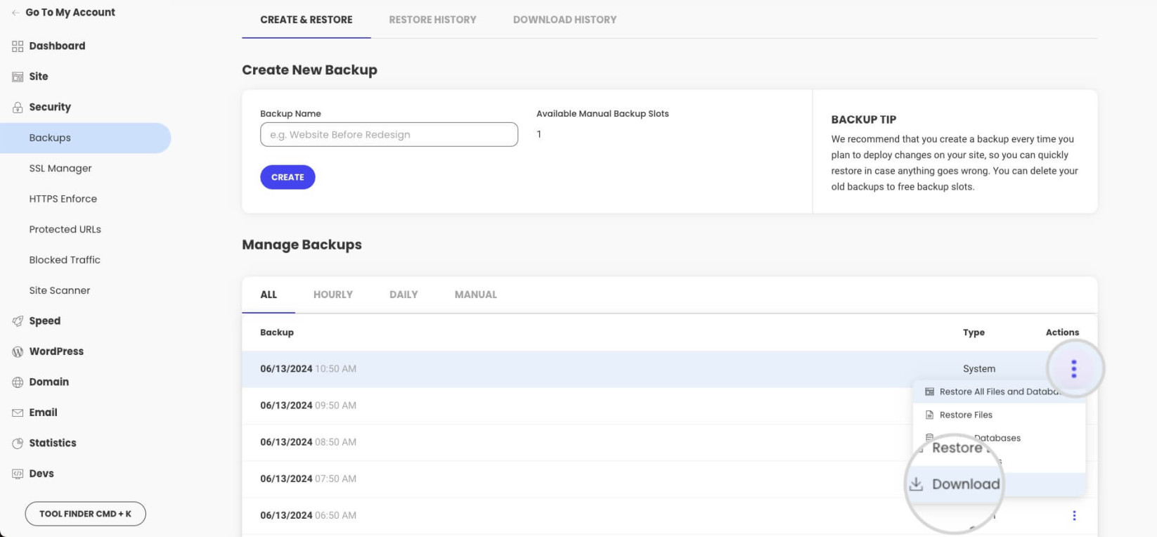Open Tool Finder CMD + K
The height and width of the screenshot is (537, 1157).
86,514
